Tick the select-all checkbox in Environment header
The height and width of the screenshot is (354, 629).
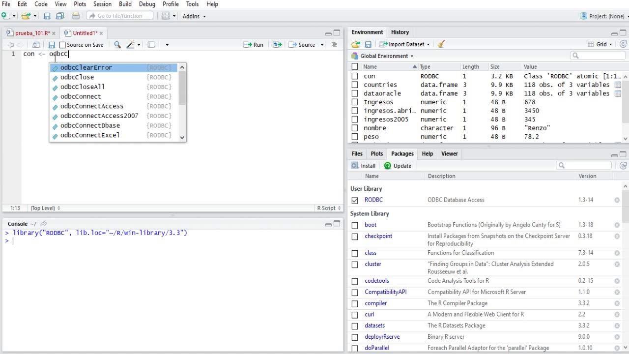point(355,66)
